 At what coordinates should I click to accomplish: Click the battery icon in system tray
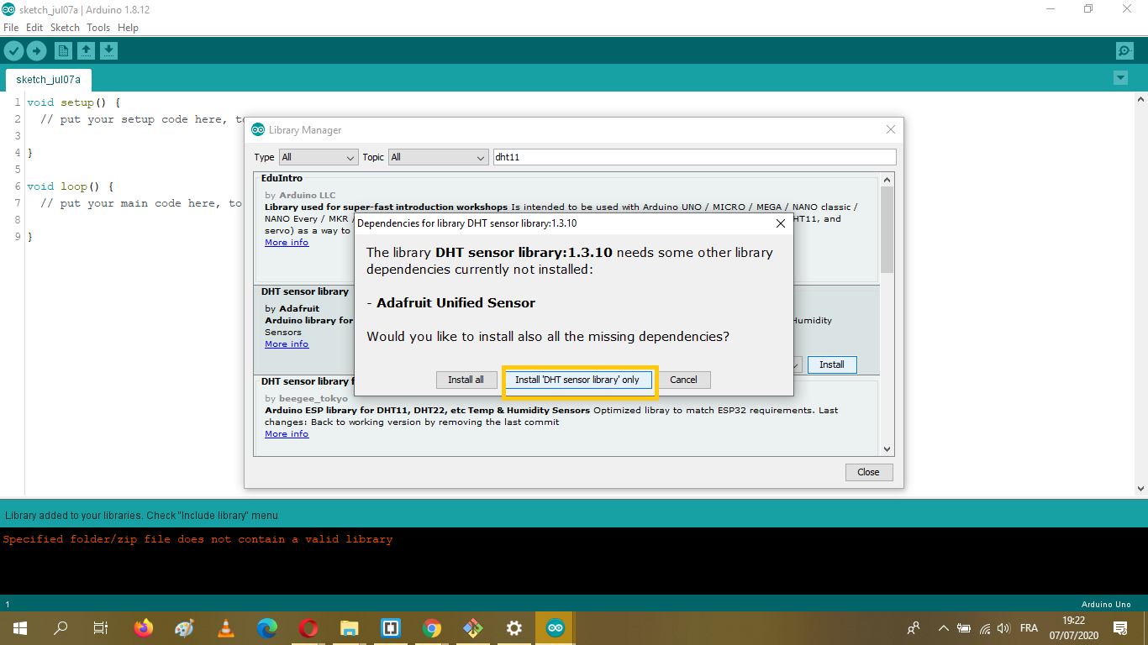[x=964, y=628]
